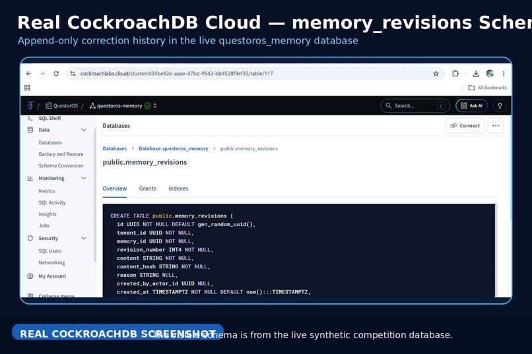Viewport: 532px width, 354px height.
Task: Reload the page with the refresh icon
Action: [56, 74]
